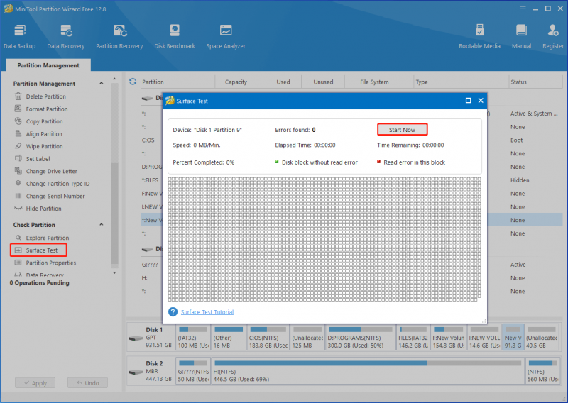Select Wipe Partition in the sidebar
Viewport: 568px width, 403px height.
[44, 146]
